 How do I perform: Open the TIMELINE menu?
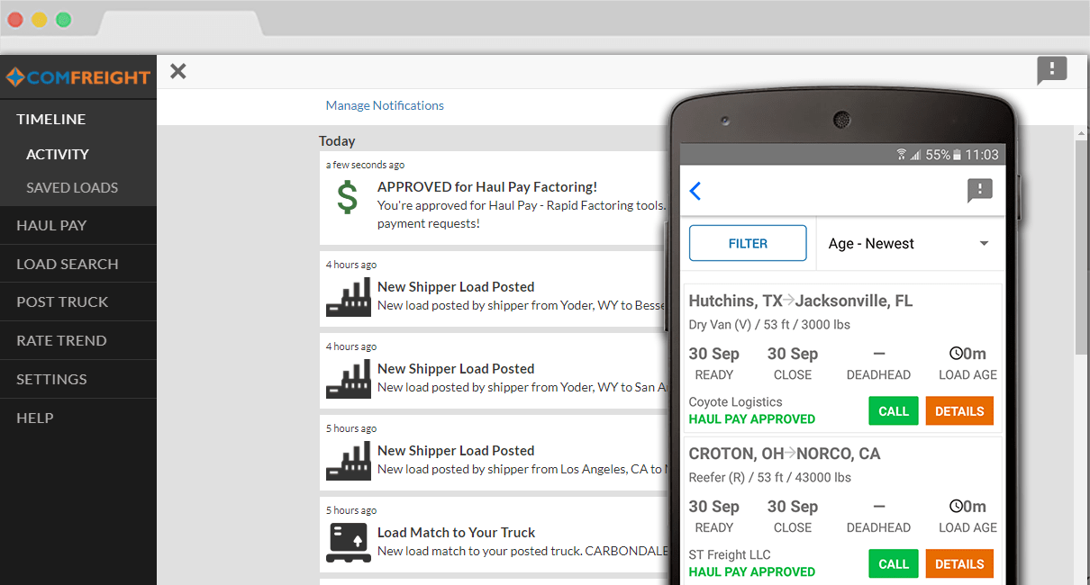click(51, 119)
